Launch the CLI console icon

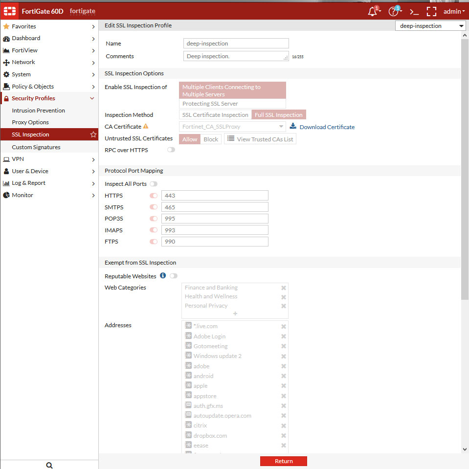pos(414,12)
